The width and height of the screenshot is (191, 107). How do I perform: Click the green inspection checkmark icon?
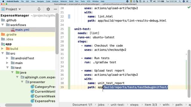pos(189,7)
